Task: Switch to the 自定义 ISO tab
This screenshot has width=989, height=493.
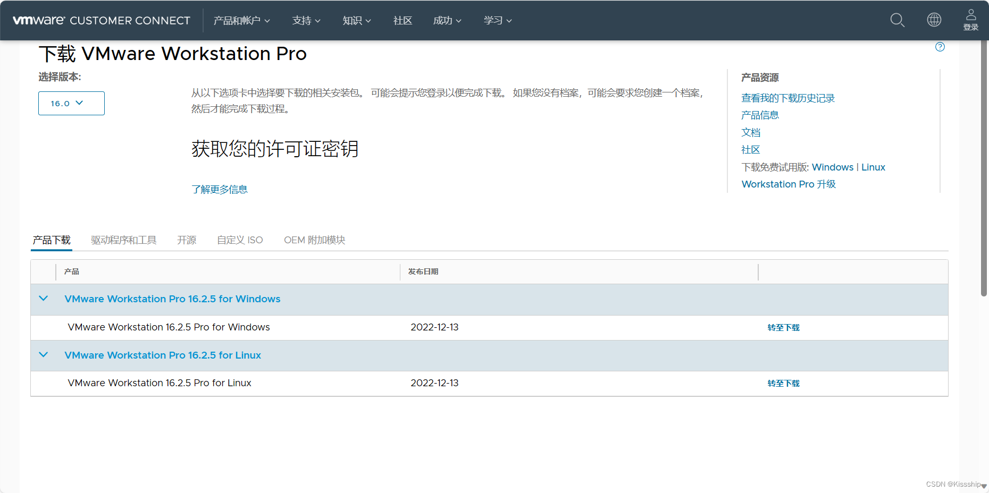Action: 240,240
